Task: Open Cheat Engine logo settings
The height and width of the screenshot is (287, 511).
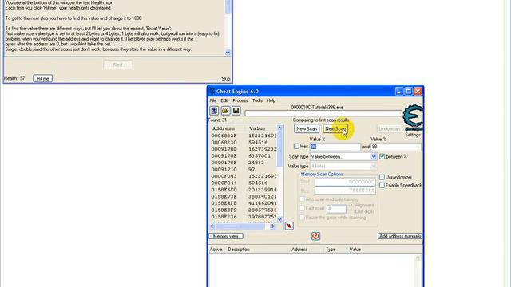Action: (x=413, y=116)
